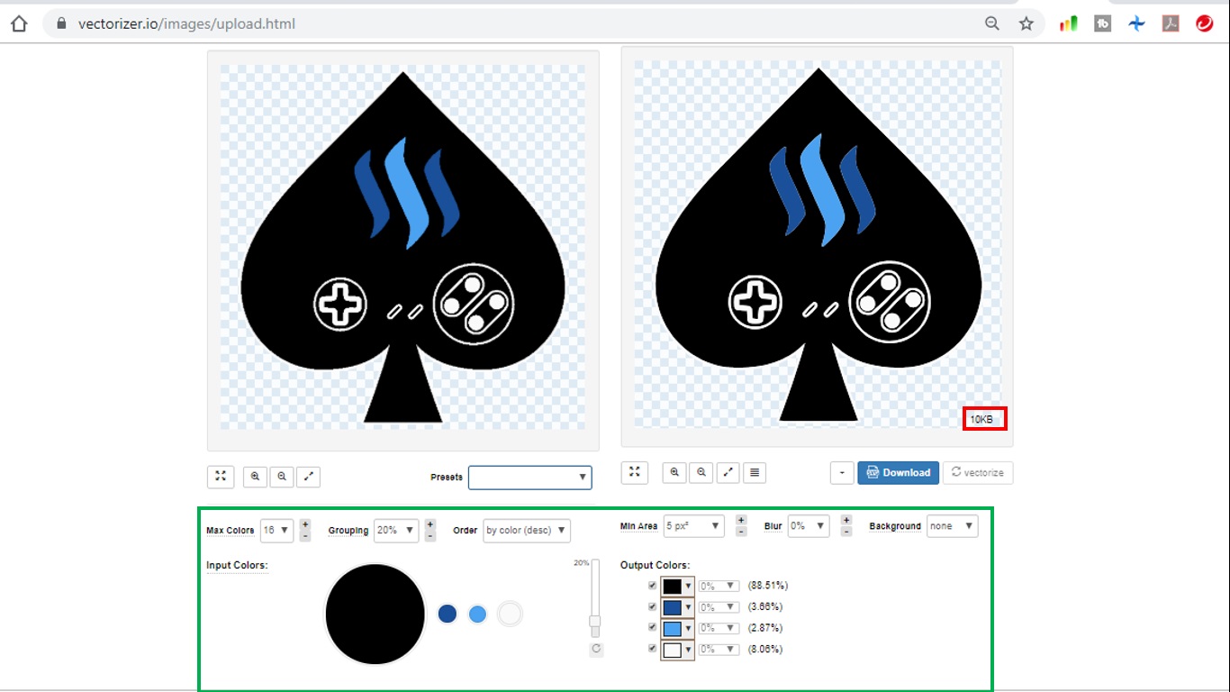Decrease Max Colors with the minus stepper
This screenshot has height=692, width=1230.
click(x=305, y=536)
